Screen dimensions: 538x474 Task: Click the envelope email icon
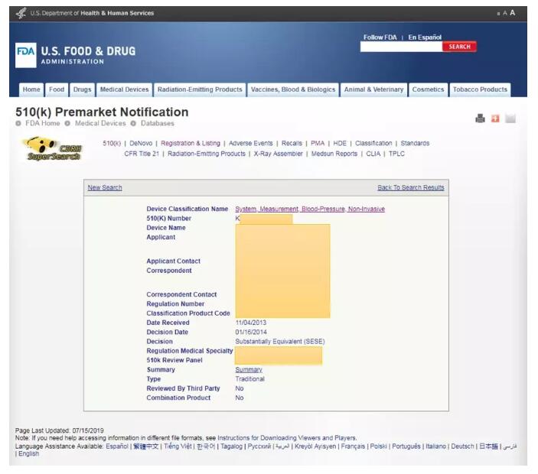(510, 118)
